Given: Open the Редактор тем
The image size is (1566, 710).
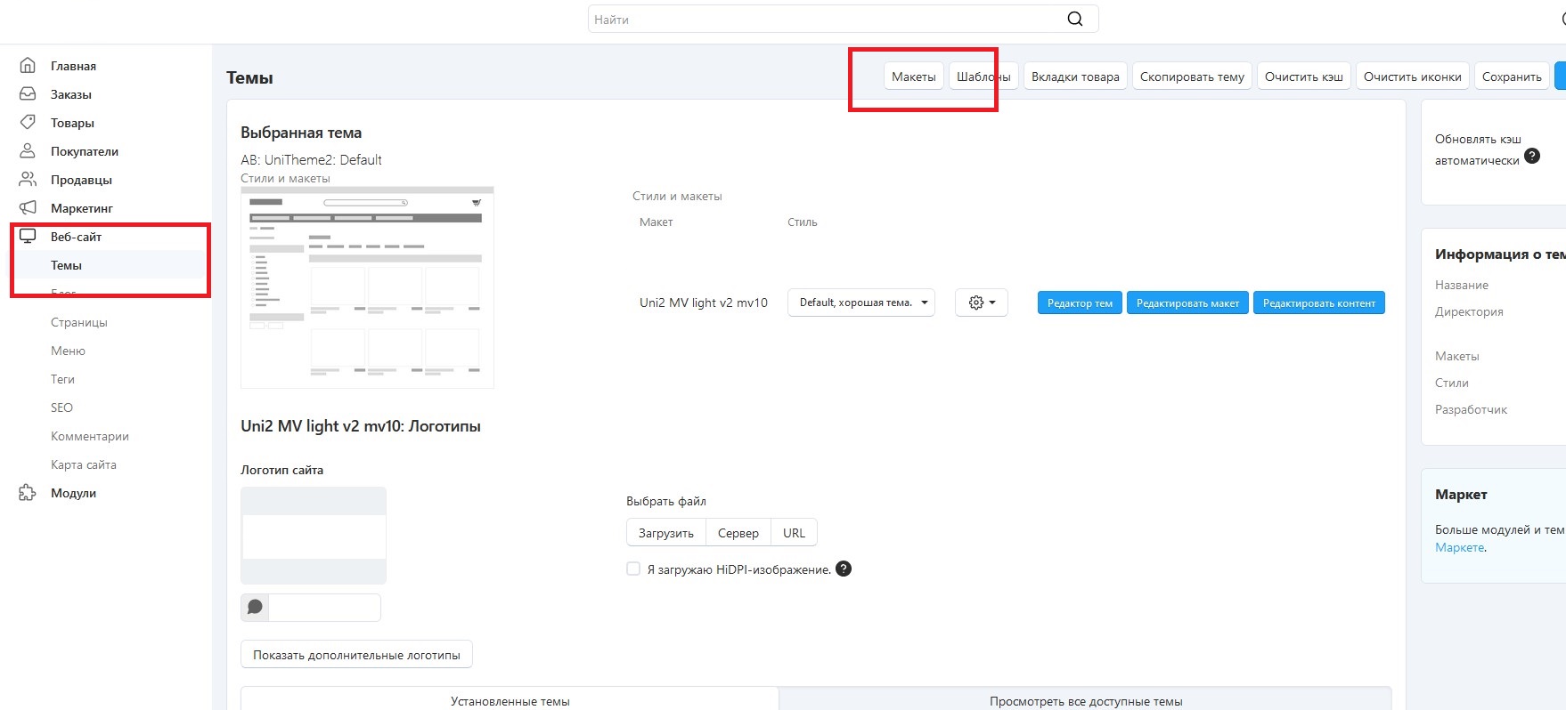Looking at the screenshot, I should (x=1080, y=303).
